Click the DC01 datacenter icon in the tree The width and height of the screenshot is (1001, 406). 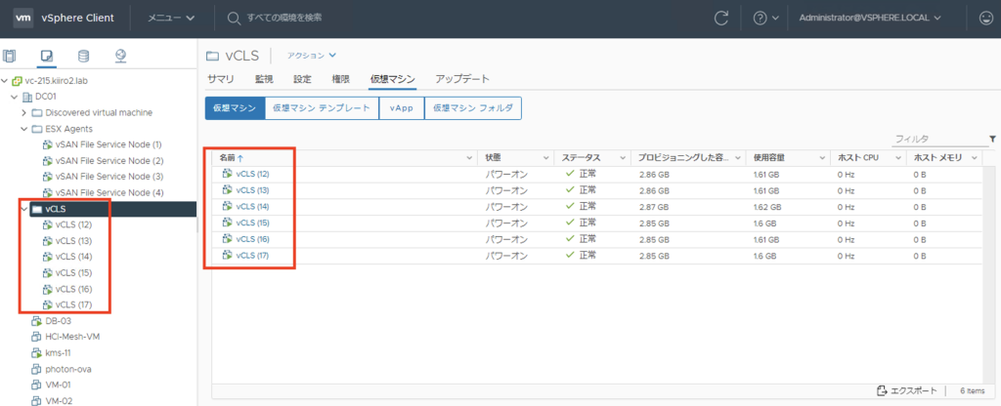(27, 97)
